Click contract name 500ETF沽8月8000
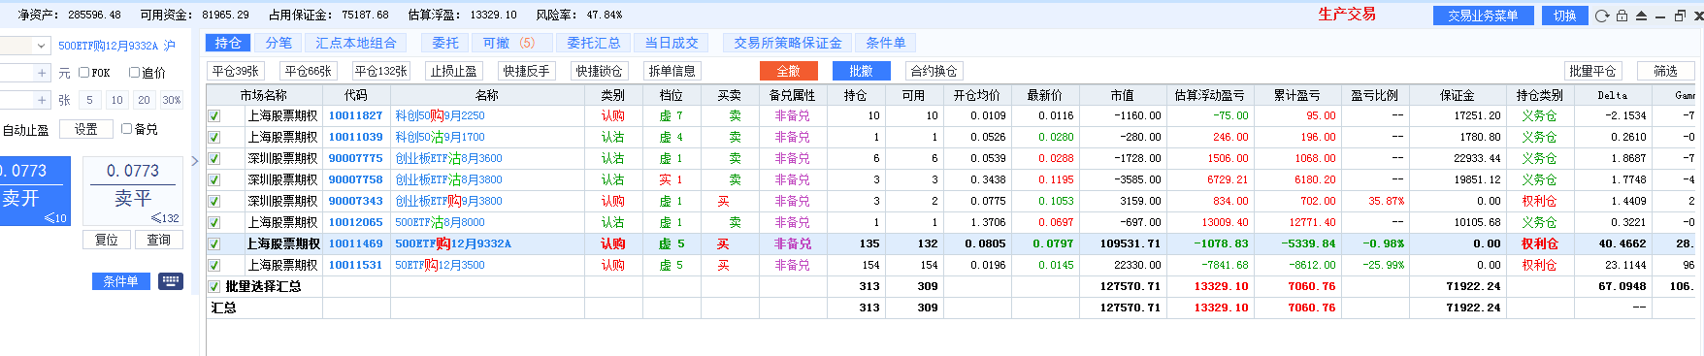This screenshot has height=356, width=1704. pos(440,222)
